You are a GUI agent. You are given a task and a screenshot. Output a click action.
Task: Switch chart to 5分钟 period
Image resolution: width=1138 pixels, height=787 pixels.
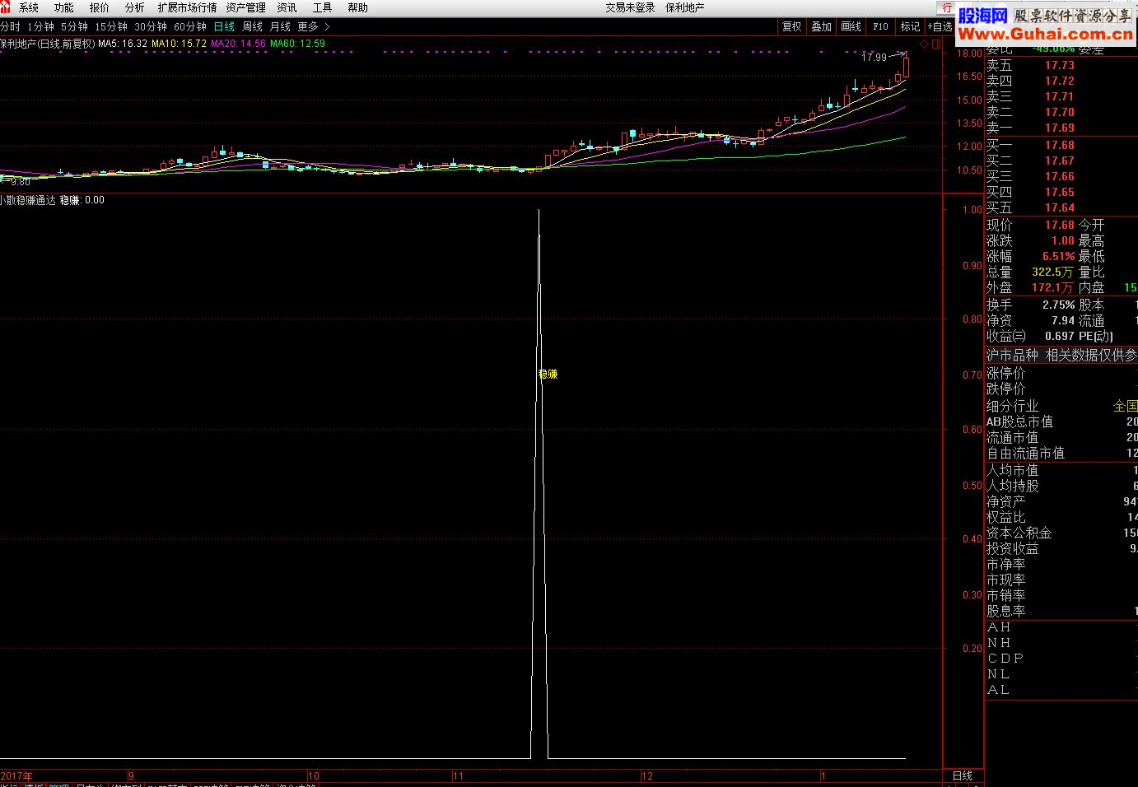(74, 27)
